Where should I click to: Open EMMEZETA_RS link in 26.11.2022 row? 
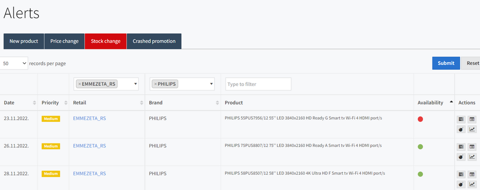pos(89,146)
